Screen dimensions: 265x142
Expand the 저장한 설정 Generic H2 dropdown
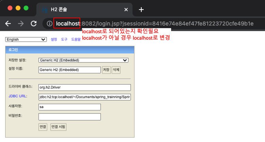[83, 60]
